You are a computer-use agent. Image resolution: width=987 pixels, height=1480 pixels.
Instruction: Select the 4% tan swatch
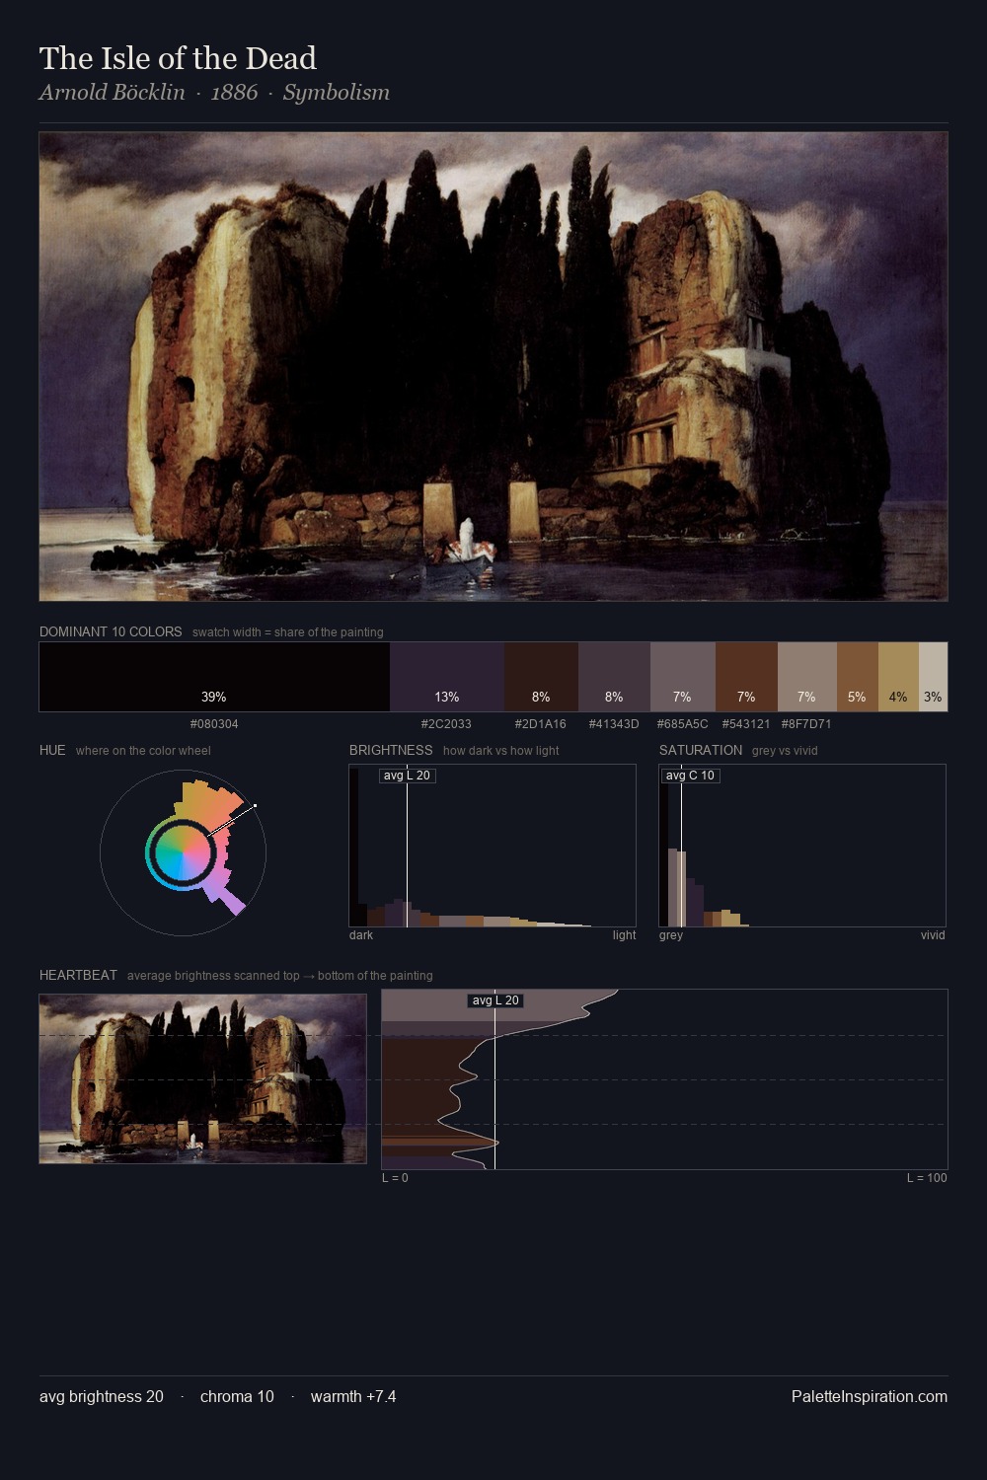pos(898,677)
